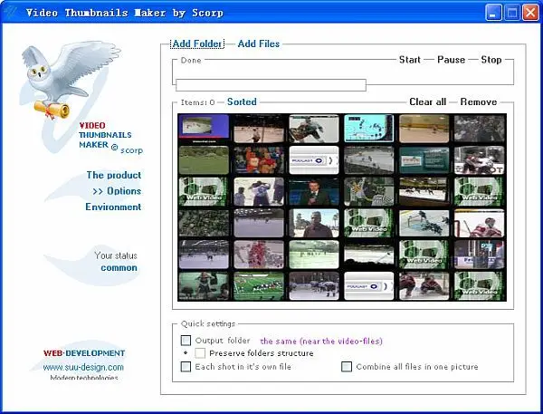Go to the Options section
Viewport: 543px width, 414px height.
point(117,191)
